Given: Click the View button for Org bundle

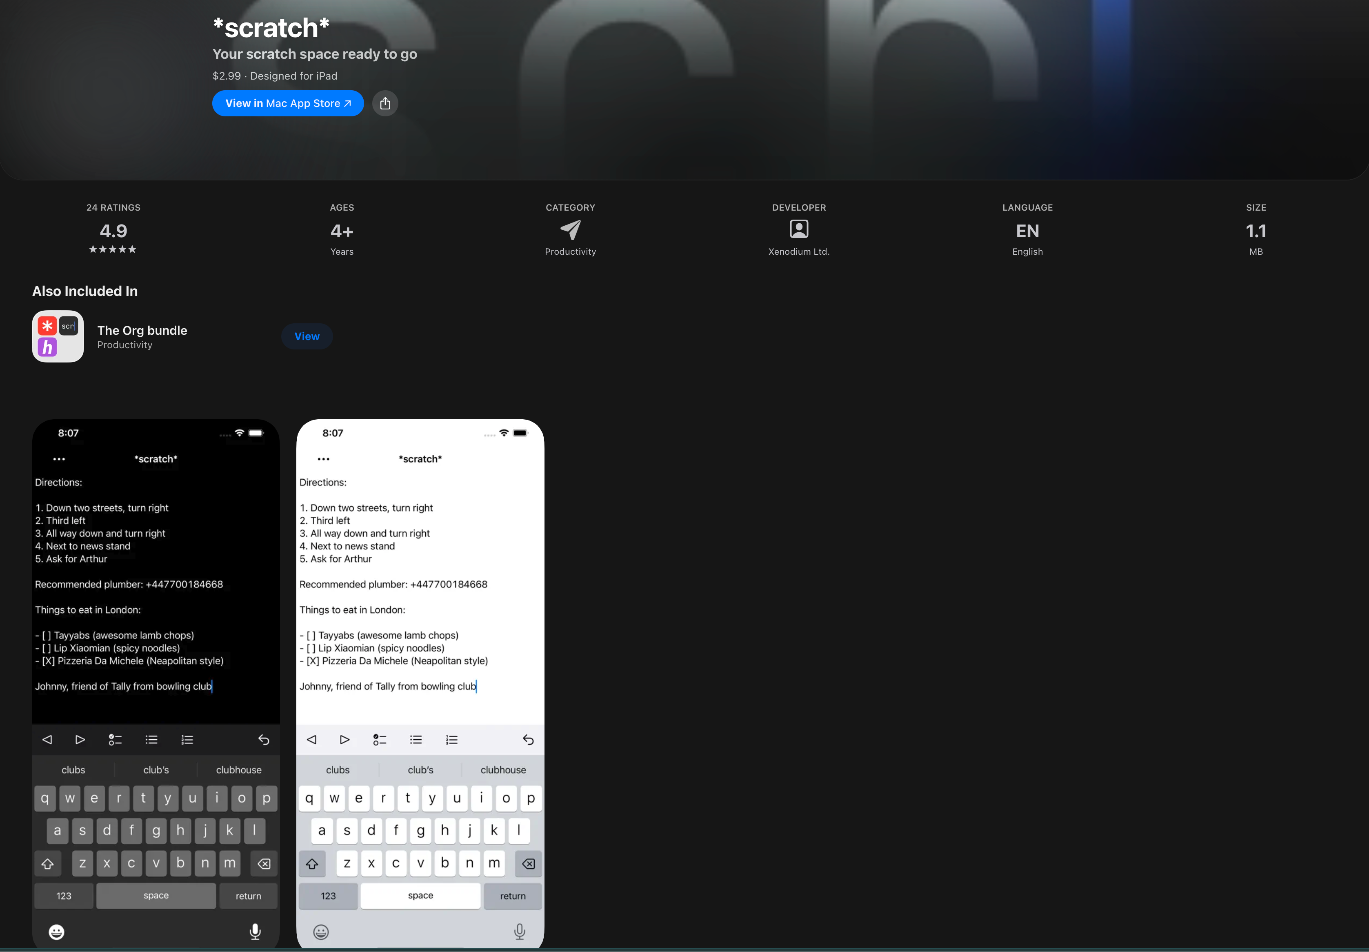Looking at the screenshot, I should (x=307, y=336).
